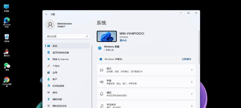
Task: Select the chrome浏览器 desktop shortcut
Action: (7, 82)
